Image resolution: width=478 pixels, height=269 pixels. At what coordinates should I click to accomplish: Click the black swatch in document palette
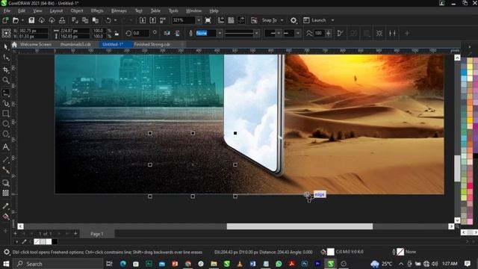55,242
